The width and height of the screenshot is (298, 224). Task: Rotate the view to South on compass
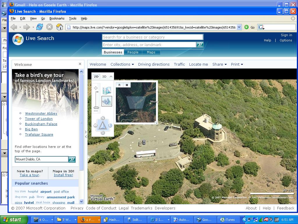click(x=103, y=132)
